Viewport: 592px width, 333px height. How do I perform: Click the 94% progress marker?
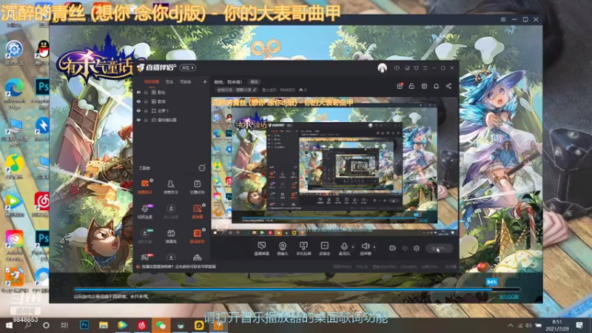coord(491,282)
